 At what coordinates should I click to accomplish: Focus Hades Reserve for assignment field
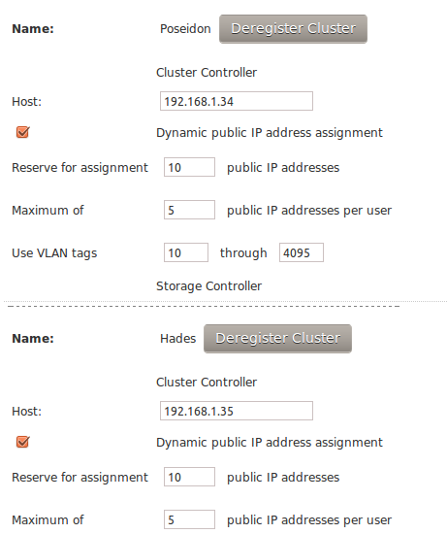189,477
